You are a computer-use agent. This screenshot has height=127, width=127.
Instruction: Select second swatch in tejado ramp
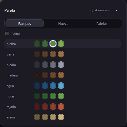click(x=45, y=107)
